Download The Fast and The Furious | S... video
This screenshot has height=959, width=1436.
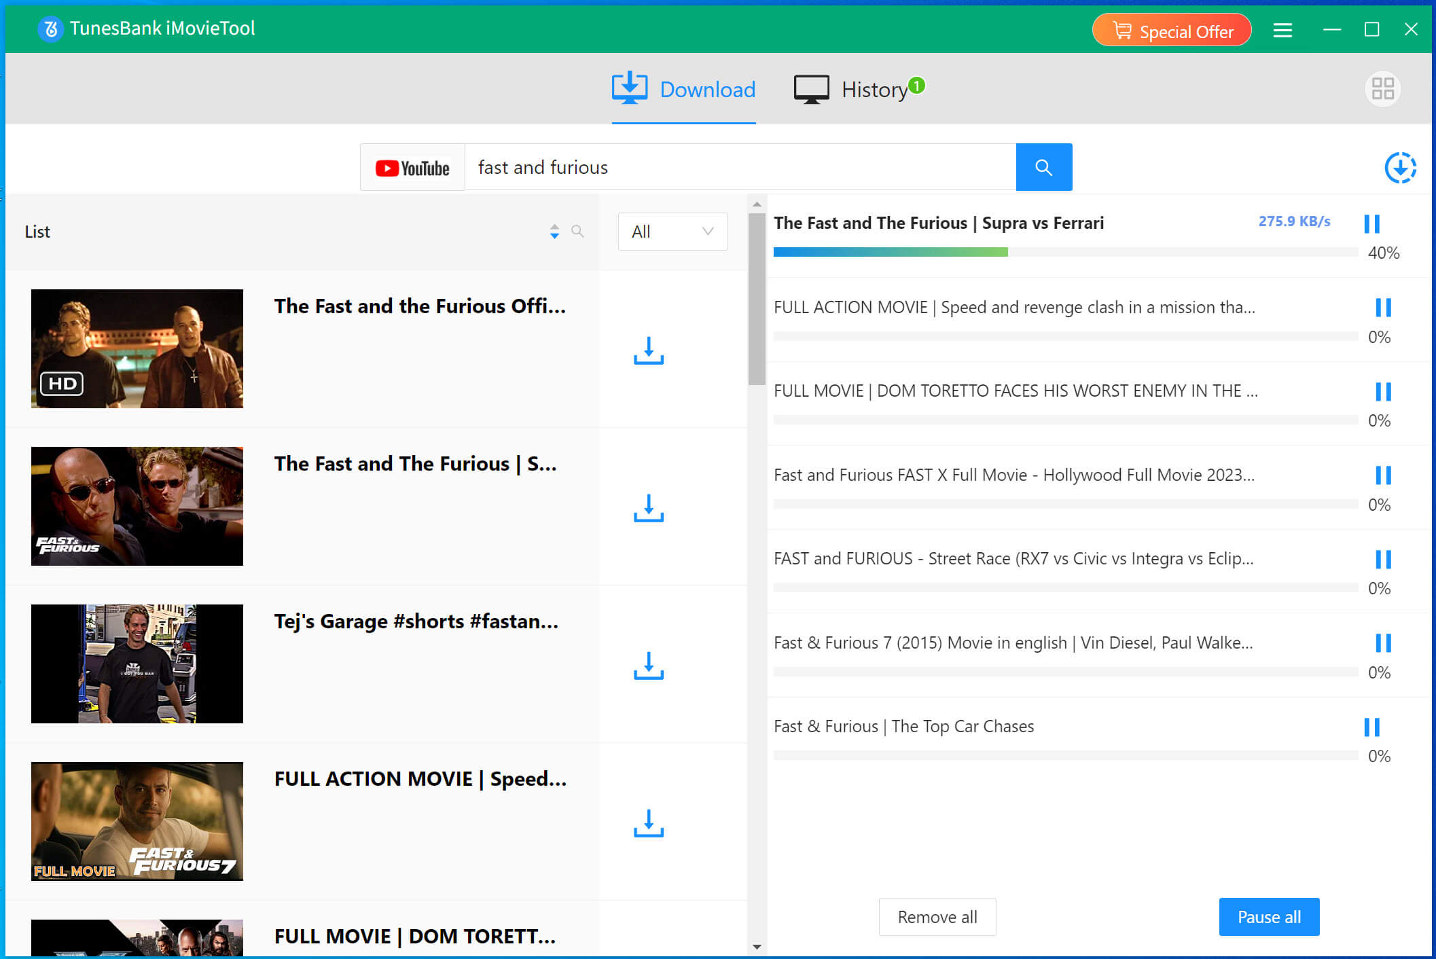(x=649, y=508)
